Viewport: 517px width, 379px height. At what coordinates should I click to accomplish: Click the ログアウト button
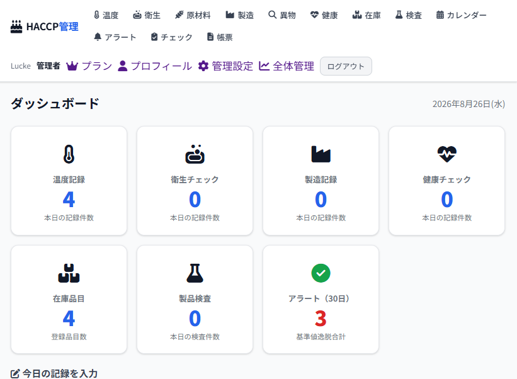pos(346,66)
